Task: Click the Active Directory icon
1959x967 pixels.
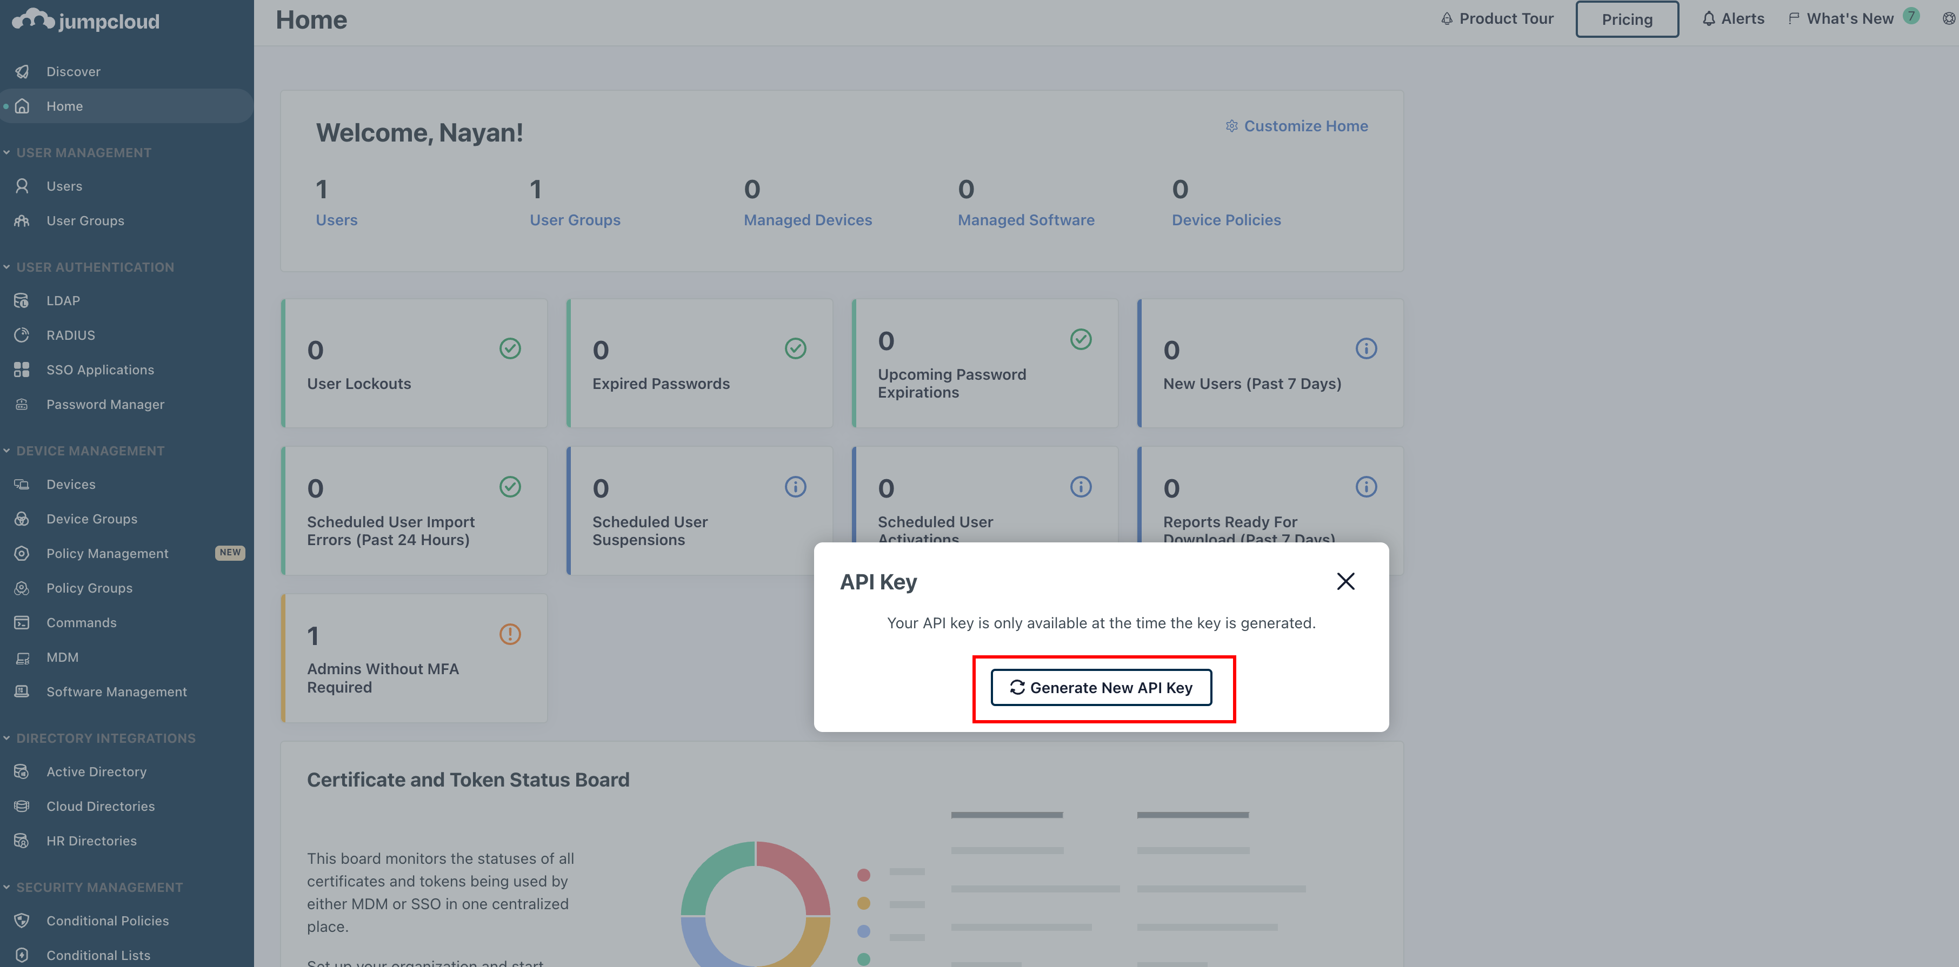Action: point(22,771)
